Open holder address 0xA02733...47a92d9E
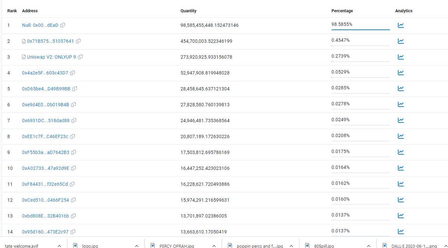 [46, 168]
